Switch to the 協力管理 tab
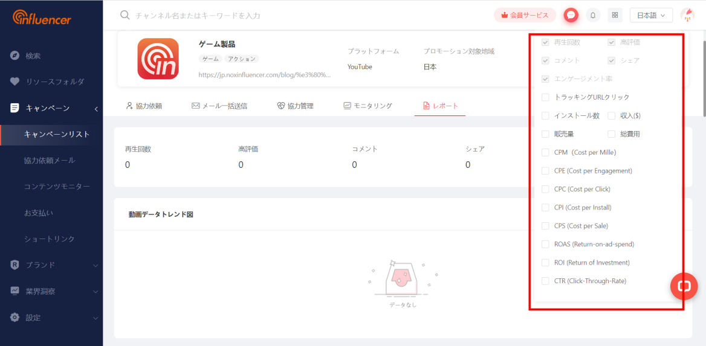The width and height of the screenshot is (706, 346). 295,106
